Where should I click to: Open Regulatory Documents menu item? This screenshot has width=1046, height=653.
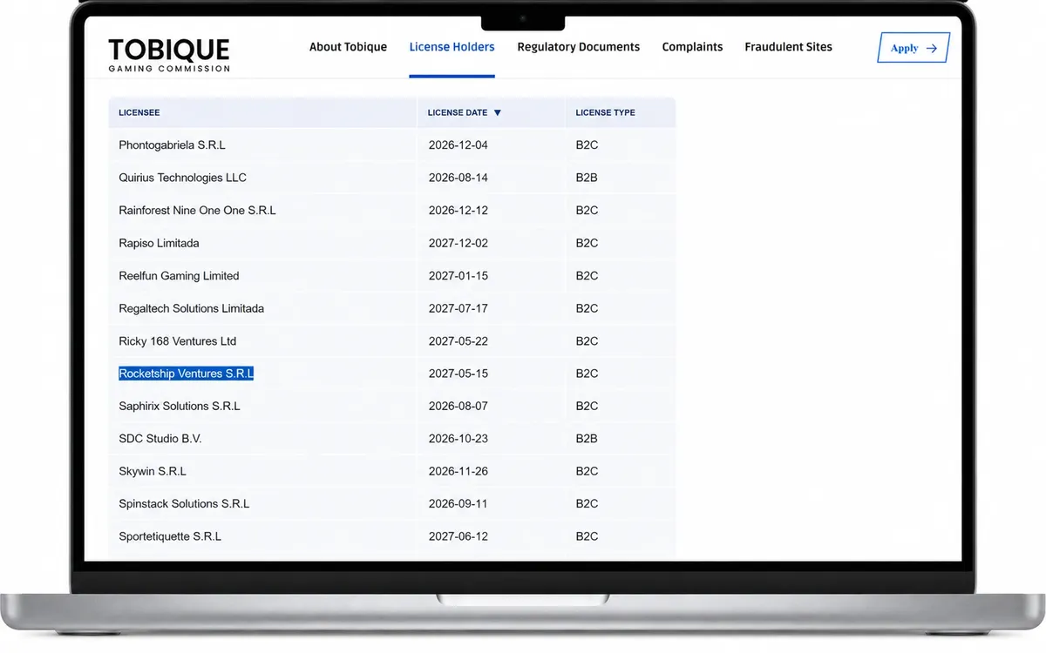pyautogui.click(x=578, y=47)
